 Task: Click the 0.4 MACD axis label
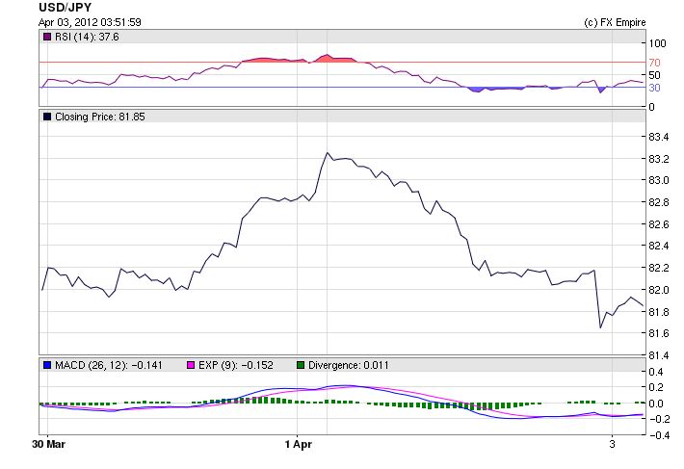pos(656,372)
